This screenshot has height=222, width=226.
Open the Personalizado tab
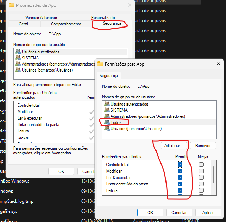(103, 18)
